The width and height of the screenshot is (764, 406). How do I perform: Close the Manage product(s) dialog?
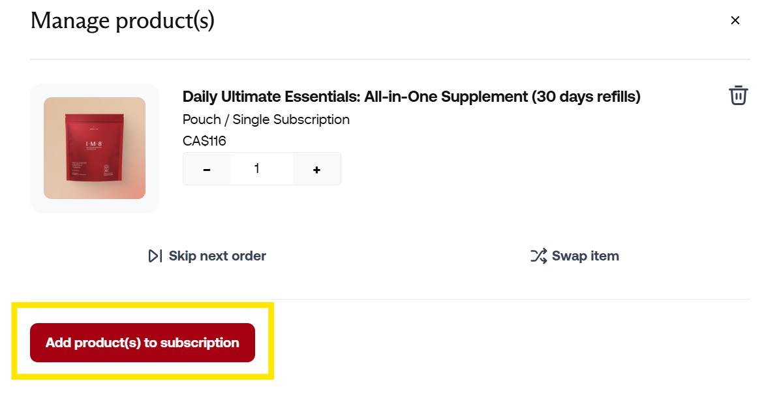click(x=735, y=20)
